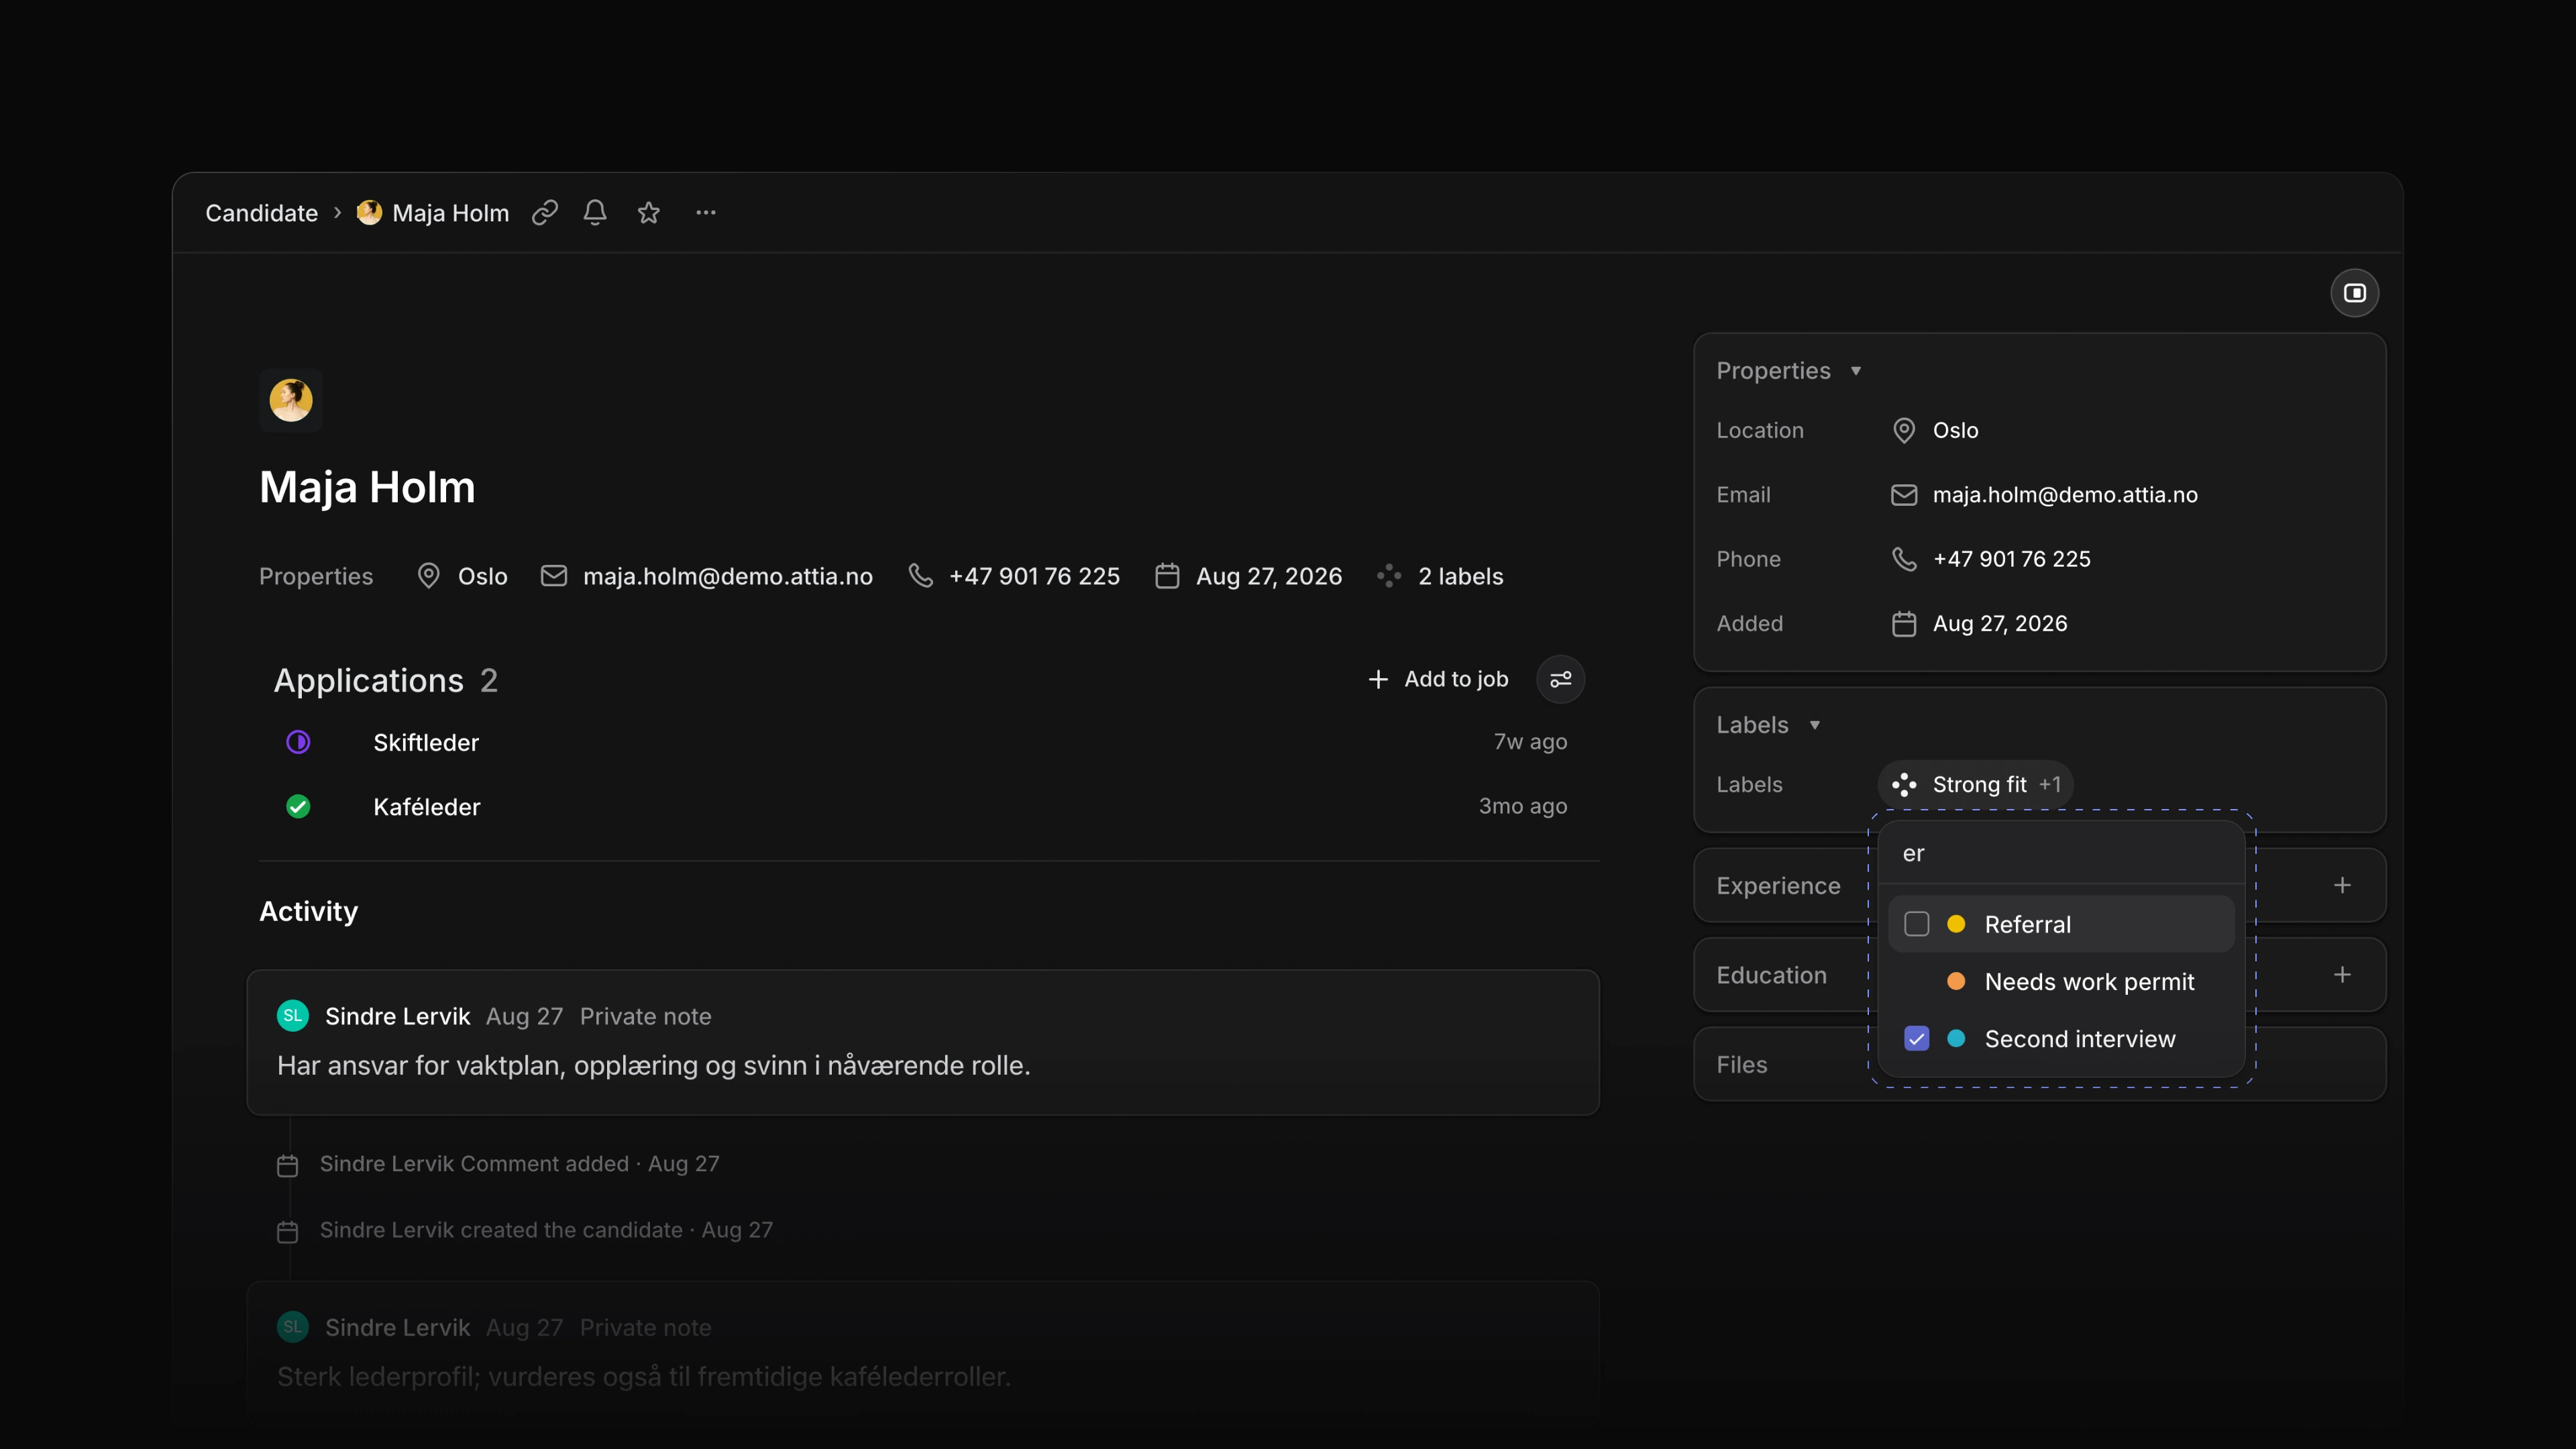Star Maja Holm as favorite
The height and width of the screenshot is (1449, 2576).
click(x=649, y=213)
